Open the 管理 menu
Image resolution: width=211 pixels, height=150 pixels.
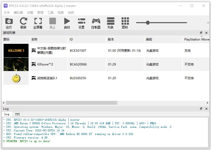pyautogui.click(x=40, y=13)
